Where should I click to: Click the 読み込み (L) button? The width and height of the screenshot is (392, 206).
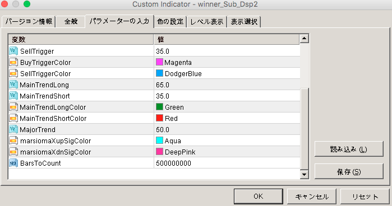349,149
